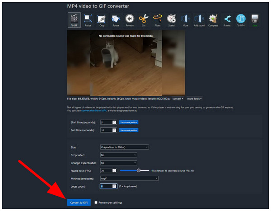
Task: Click the MP4 video to GIF converter heading
Action: pyautogui.click(x=98, y=6)
